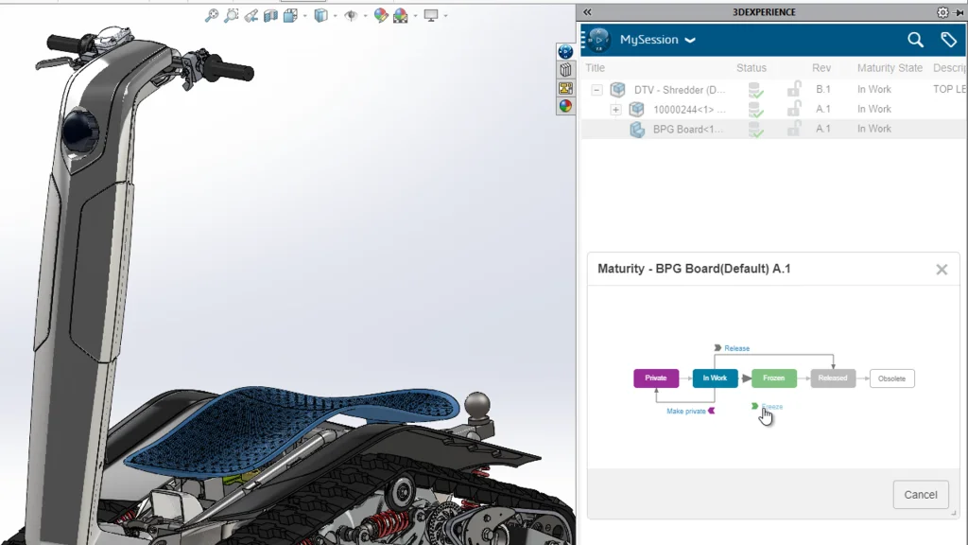Select the Zoom to Area tool
The width and height of the screenshot is (968, 545).
pos(232,15)
